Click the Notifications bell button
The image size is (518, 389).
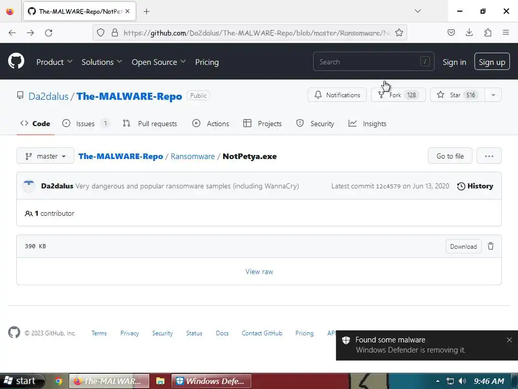[x=337, y=95]
